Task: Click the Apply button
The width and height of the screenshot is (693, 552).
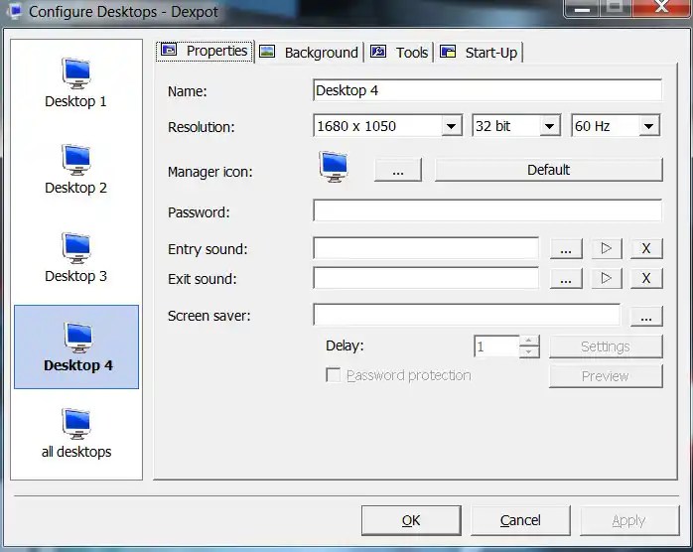Action: point(629,520)
